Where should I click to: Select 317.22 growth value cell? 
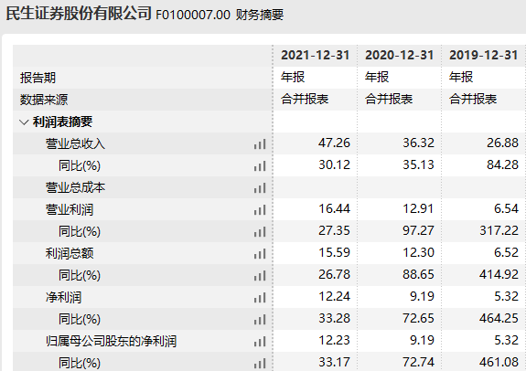(499, 231)
